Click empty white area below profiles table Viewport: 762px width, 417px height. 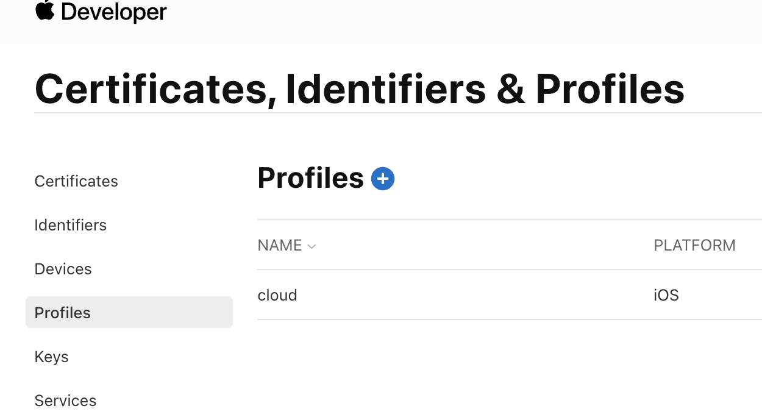[x=488, y=372]
